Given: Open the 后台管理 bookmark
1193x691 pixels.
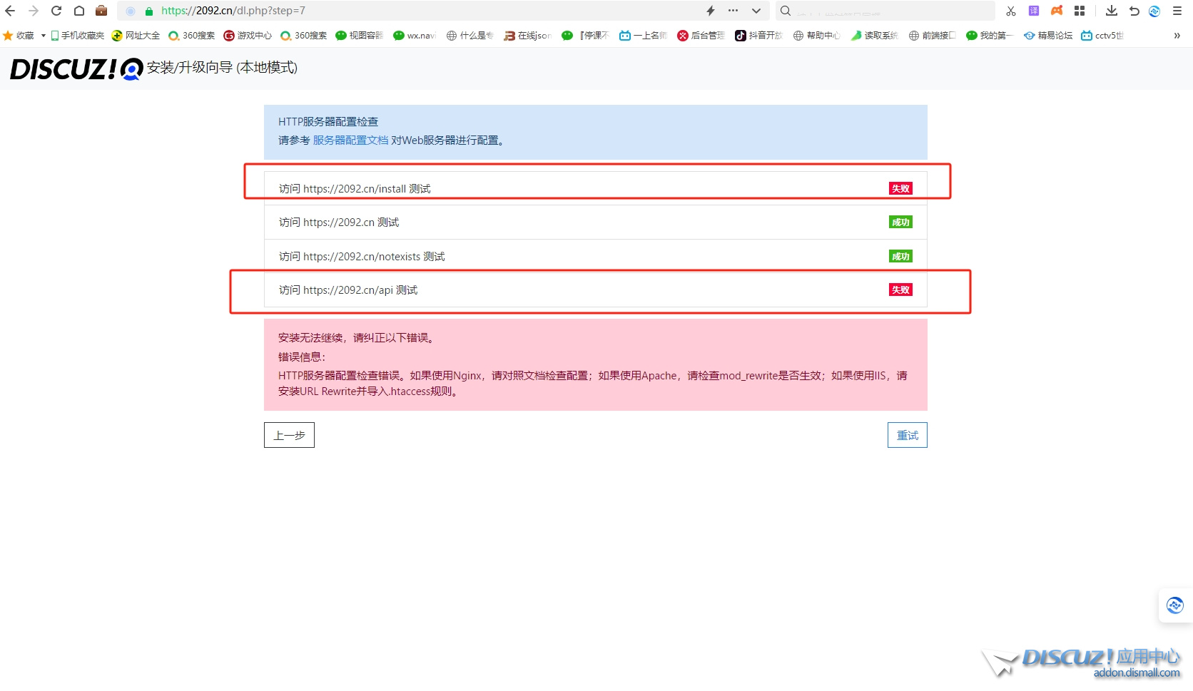Looking at the screenshot, I should [701, 36].
